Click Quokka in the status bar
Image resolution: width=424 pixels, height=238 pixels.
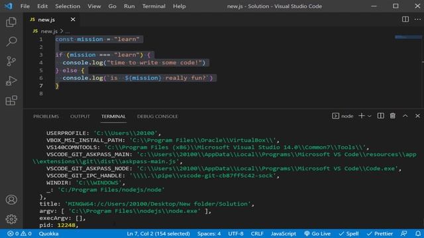pos(48,233)
